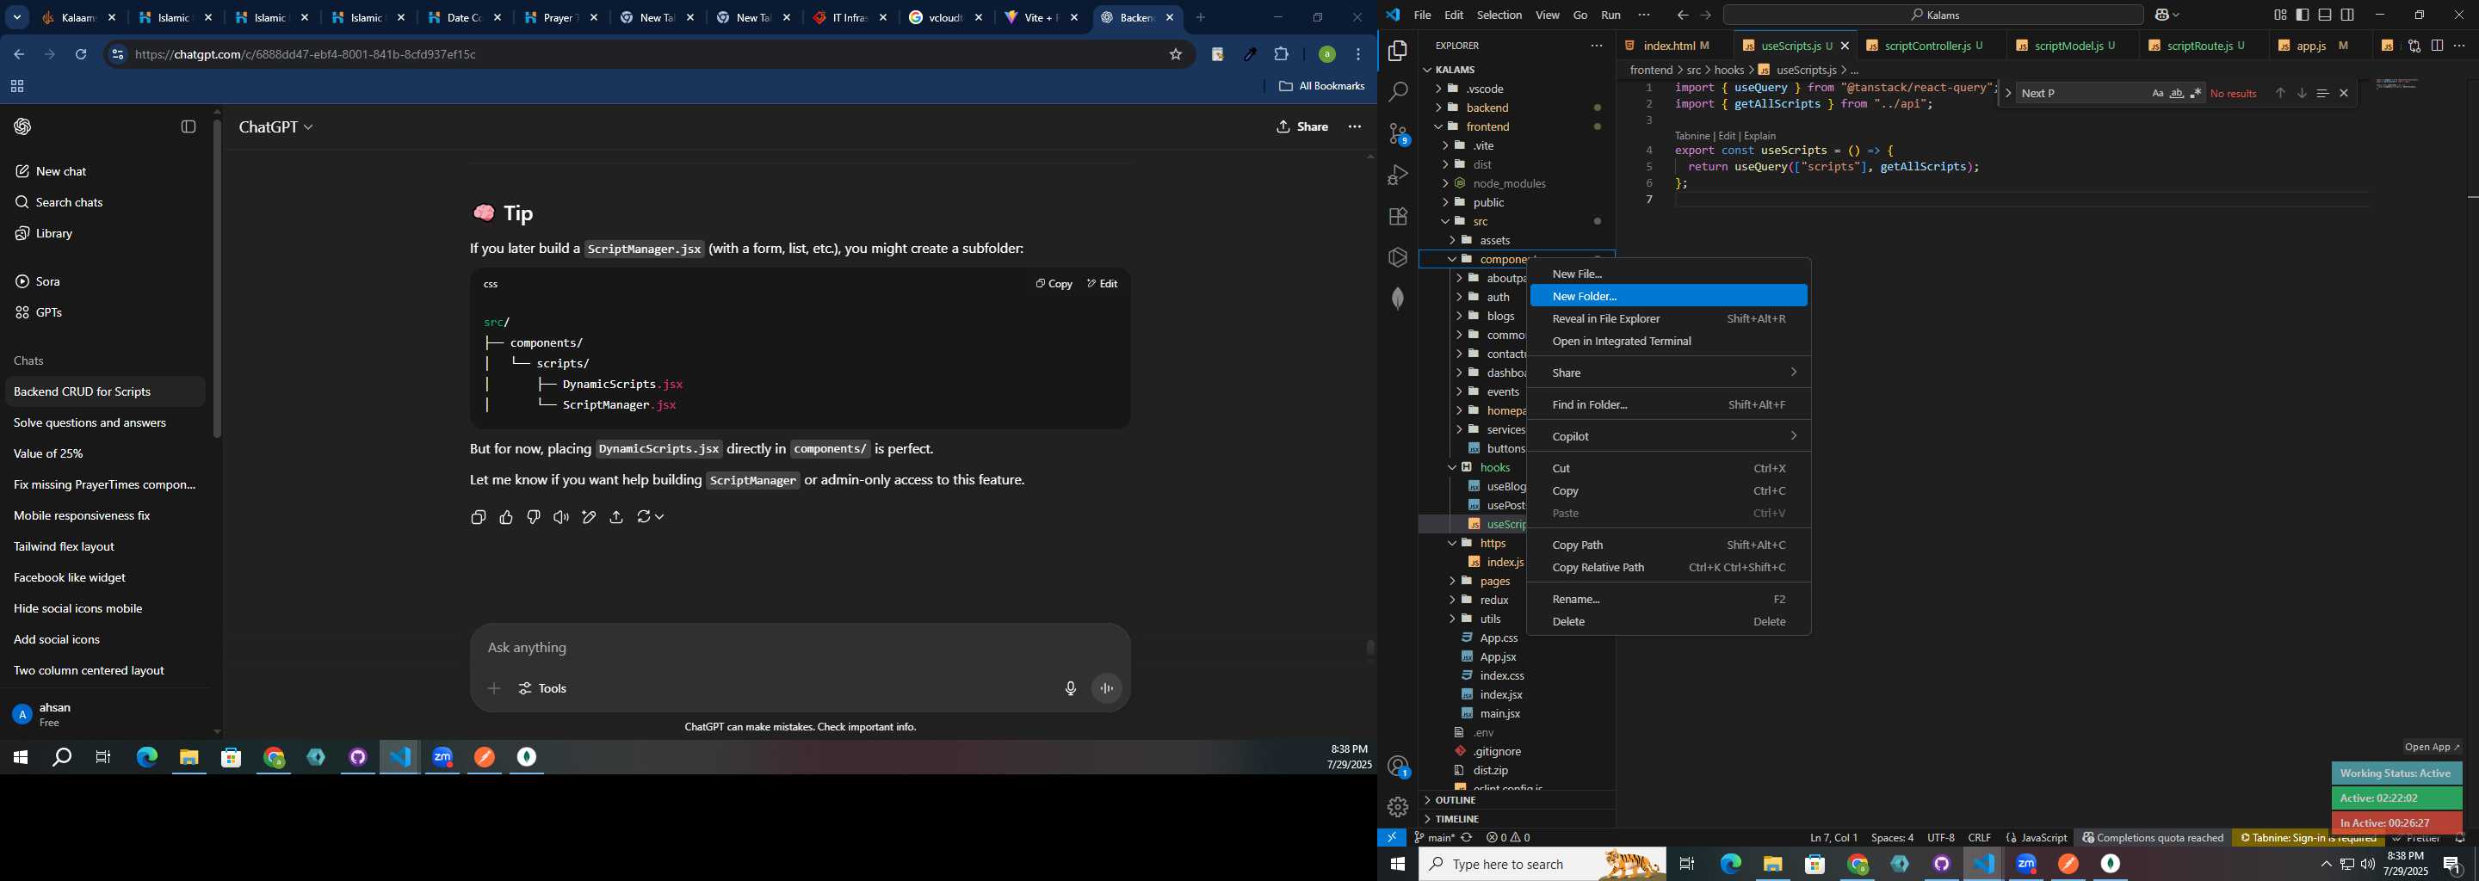This screenshot has width=2479, height=881.
Task: Click the Copilot icon in VS Code title bar
Action: pos(2162,15)
